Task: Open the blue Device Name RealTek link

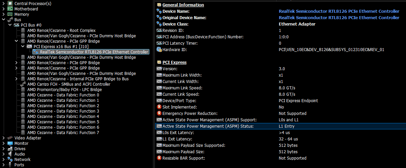Action: (339, 11)
